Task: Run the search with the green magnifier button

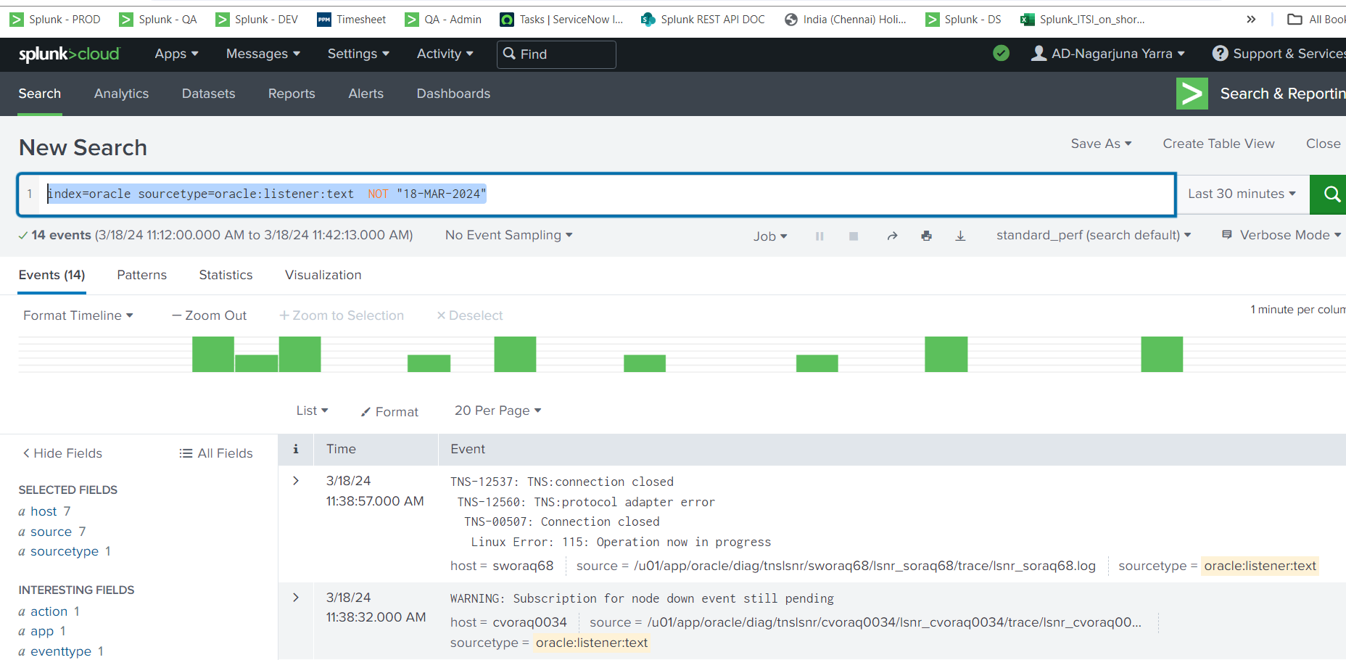Action: pos(1330,194)
